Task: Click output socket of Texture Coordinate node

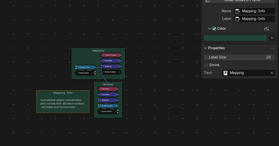Action: [x=121, y=55]
